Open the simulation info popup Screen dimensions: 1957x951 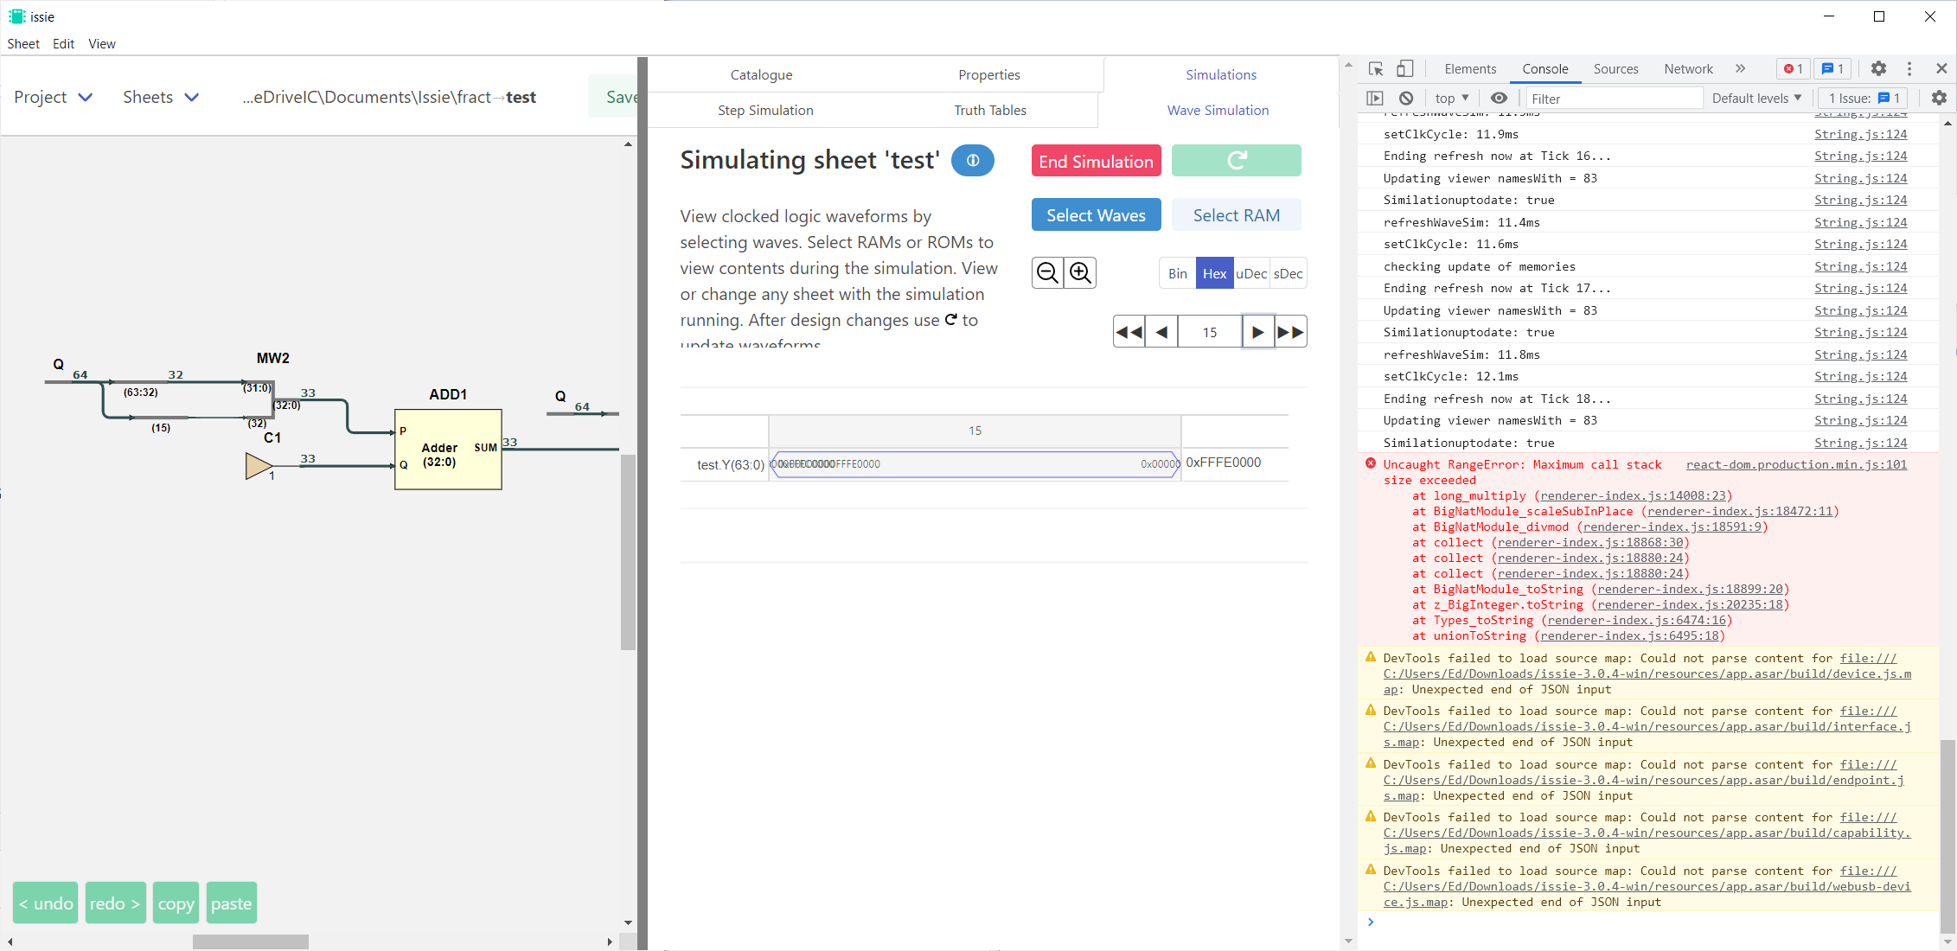tap(972, 161)
